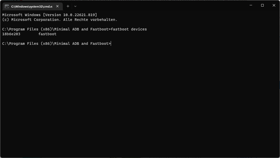Minimize the terminal window
The image size is (280, 158).
click(x=251, y=5)
